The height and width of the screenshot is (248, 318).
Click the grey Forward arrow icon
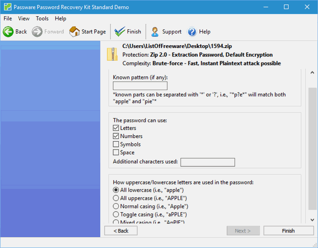(x=37, y=32)
